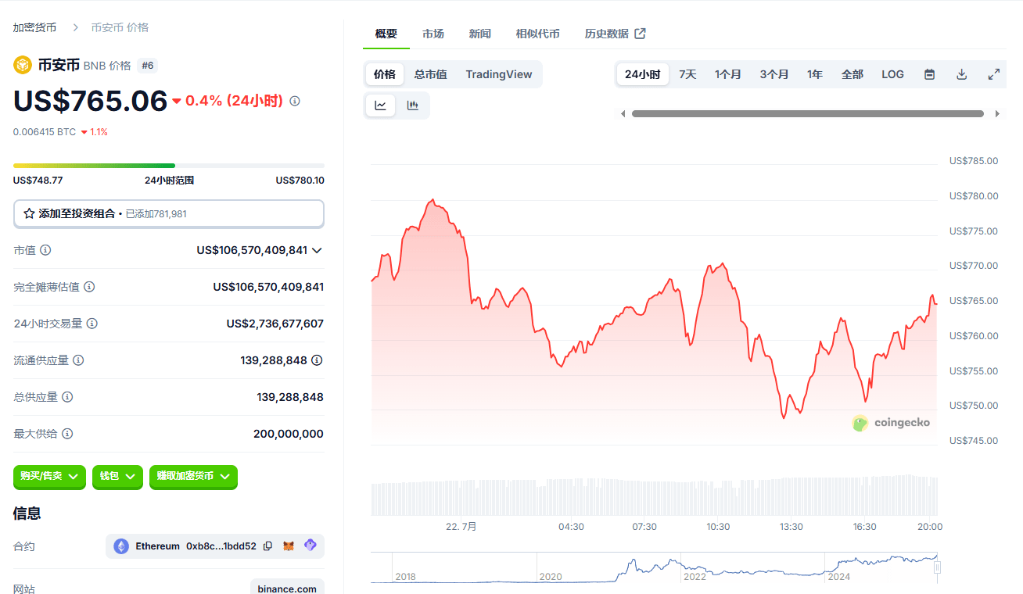Open 赚取加密货币 dropdown

pos(193,476)
